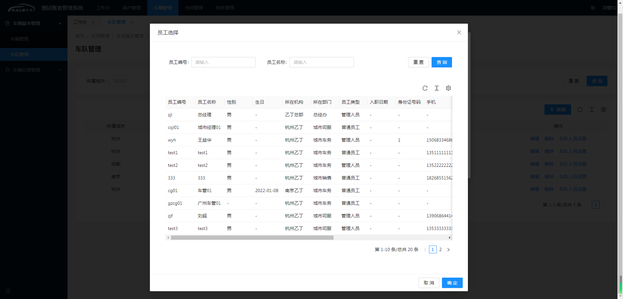Screen dimensions: 623x299
Task: Select page 1 in dialog pagination
Action: coord(433,249)
